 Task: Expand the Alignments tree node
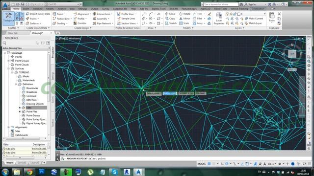[x=9, y=127]
